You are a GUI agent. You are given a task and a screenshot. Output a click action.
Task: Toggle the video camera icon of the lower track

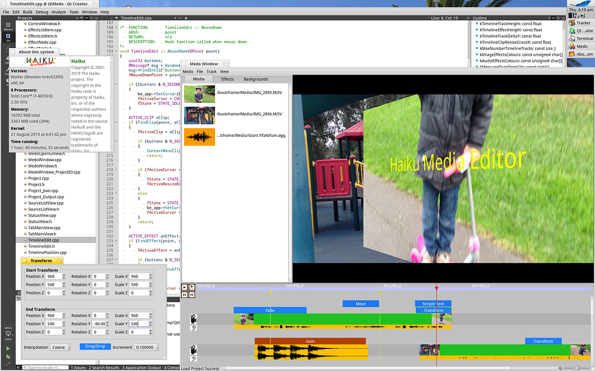coord(193,350)
